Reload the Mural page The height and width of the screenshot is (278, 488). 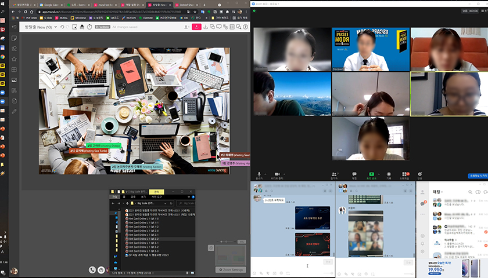pos(26,12)
